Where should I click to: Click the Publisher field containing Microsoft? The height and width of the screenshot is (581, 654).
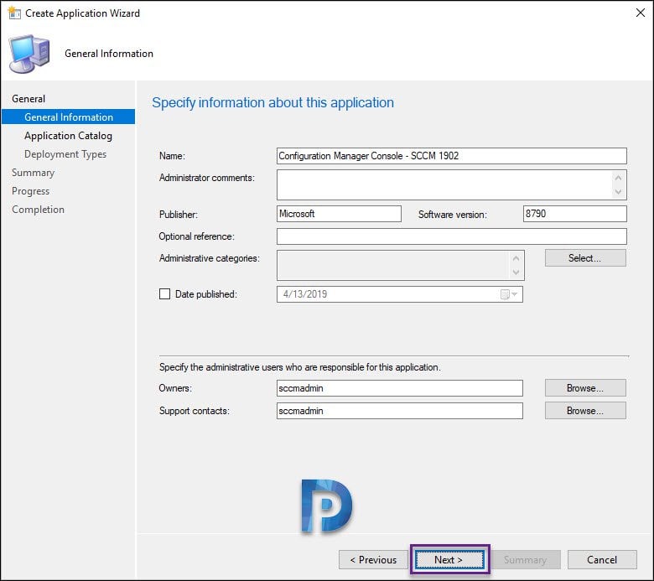[x=339, y=214]
